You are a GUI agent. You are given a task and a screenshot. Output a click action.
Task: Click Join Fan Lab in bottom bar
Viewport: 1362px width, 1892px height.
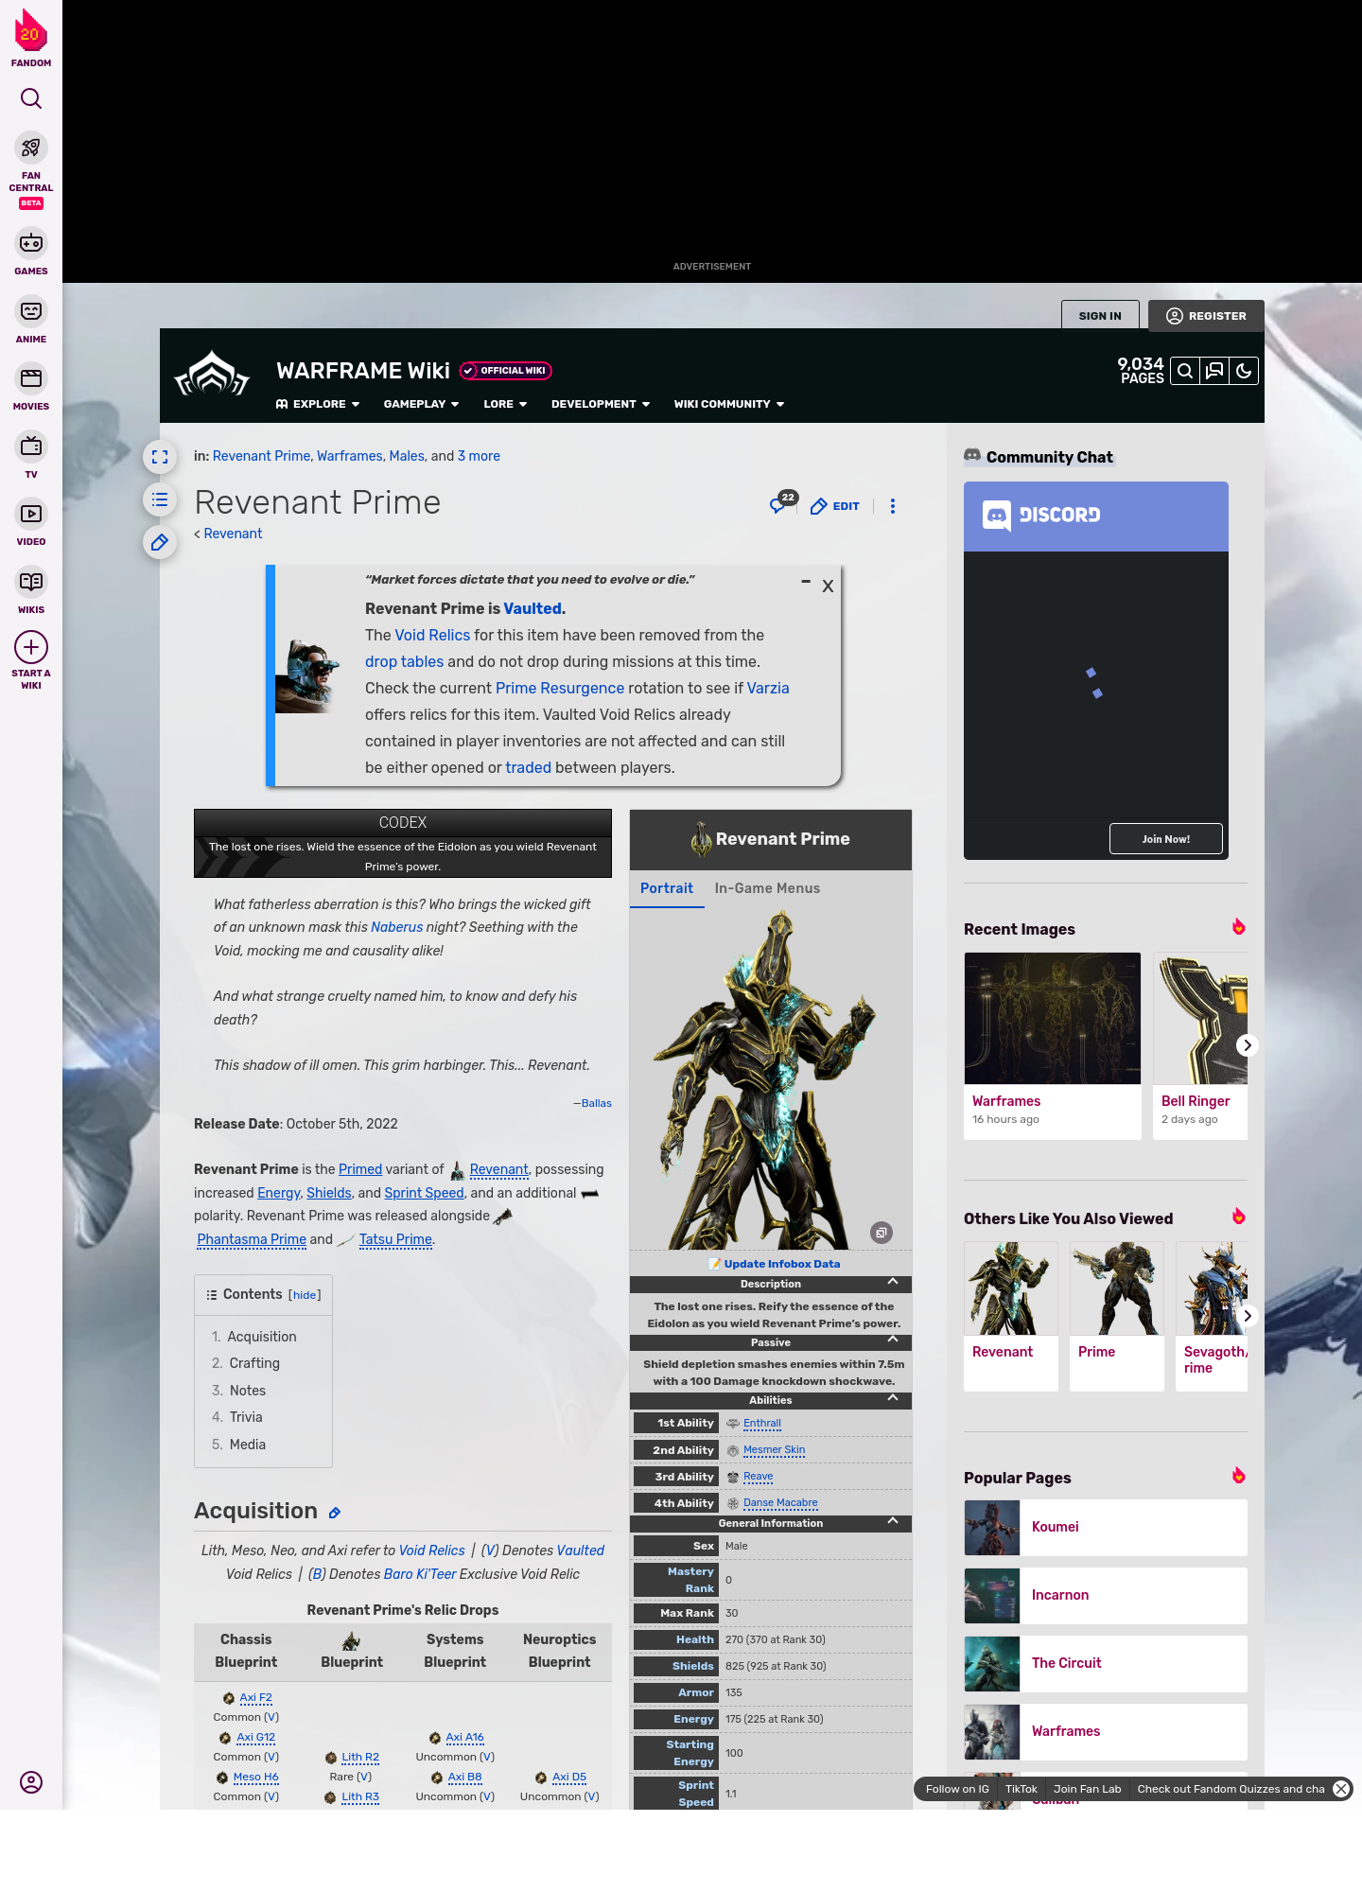tap(1087, 1789)
